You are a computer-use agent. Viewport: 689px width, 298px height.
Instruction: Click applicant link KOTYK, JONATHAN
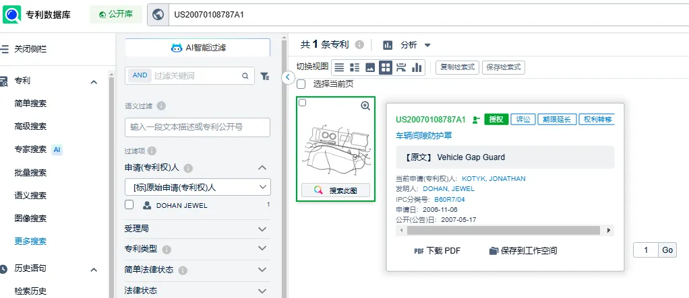(493, 178)
